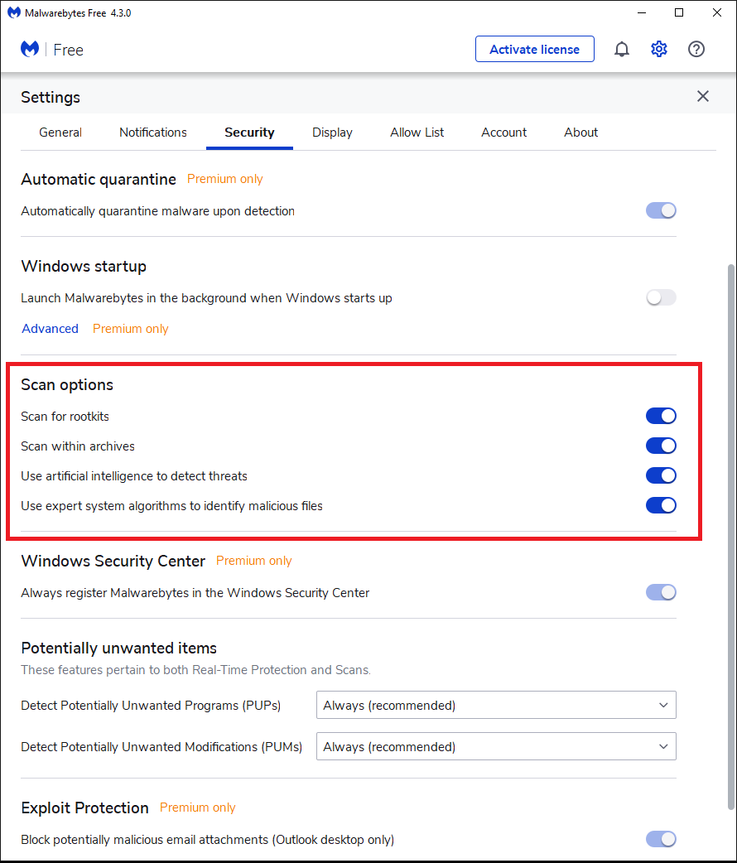The width and height of the screenshot is (737, 863).
Task: Click the Malwarebytes logo in header
Action: tap(30, 50)
